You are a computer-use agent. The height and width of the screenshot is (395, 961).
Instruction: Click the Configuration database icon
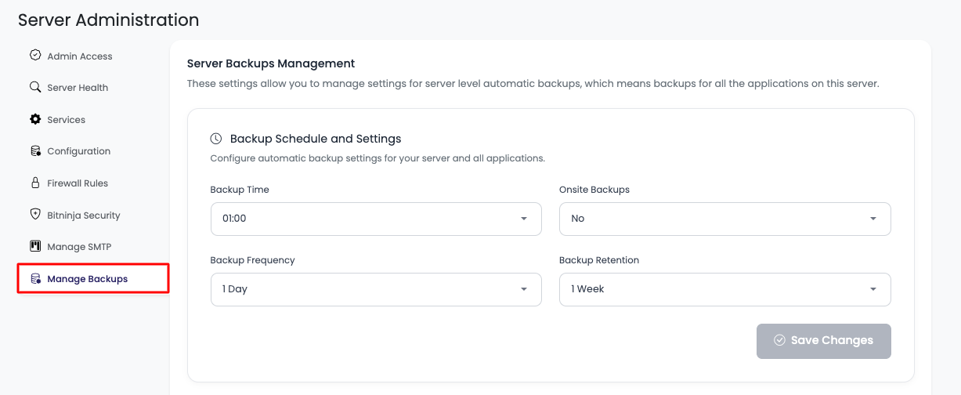(x=35, y=151)
